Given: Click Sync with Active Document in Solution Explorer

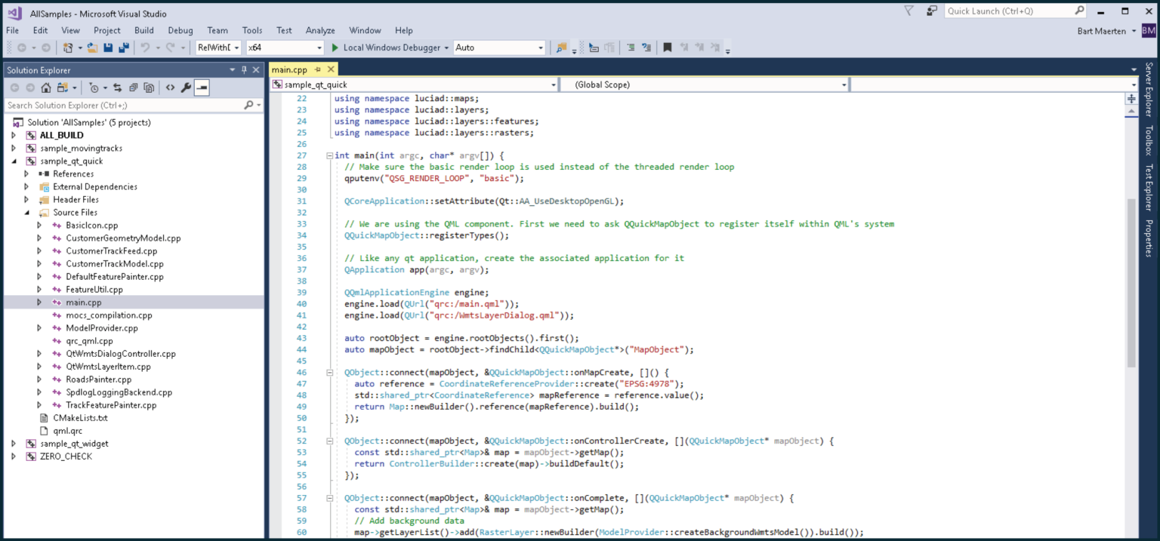Looking at the screenshot, I should pyautogui.click(x=117, y=87).
